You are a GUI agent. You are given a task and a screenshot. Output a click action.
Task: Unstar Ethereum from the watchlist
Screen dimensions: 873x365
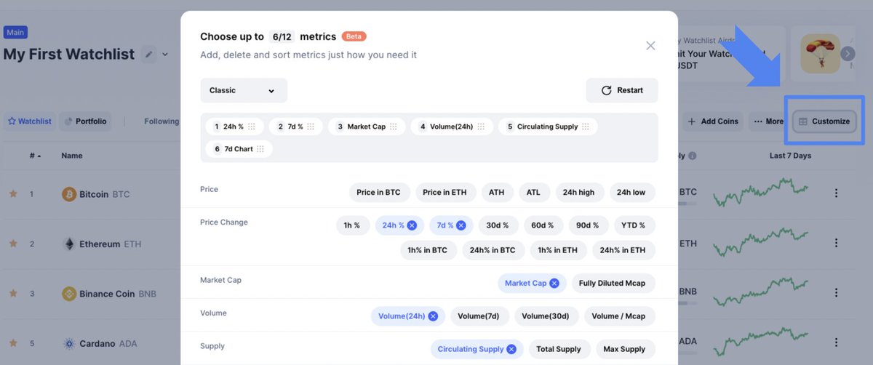click(x=12, y=244)
